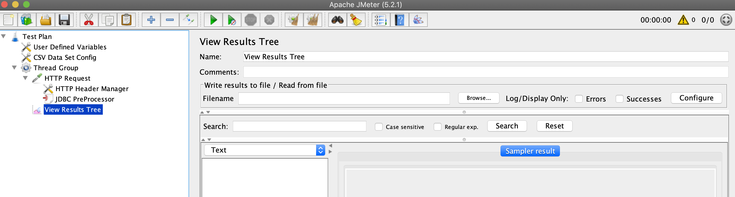Select the Test Plan flask icon
Screen dimensions: 735x197
click(15, 36)
